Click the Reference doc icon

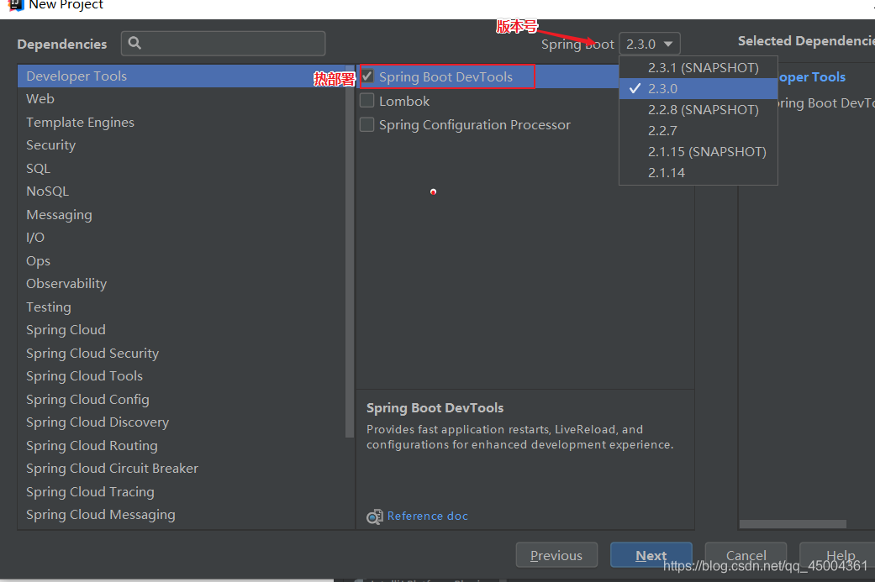(374, 516)
